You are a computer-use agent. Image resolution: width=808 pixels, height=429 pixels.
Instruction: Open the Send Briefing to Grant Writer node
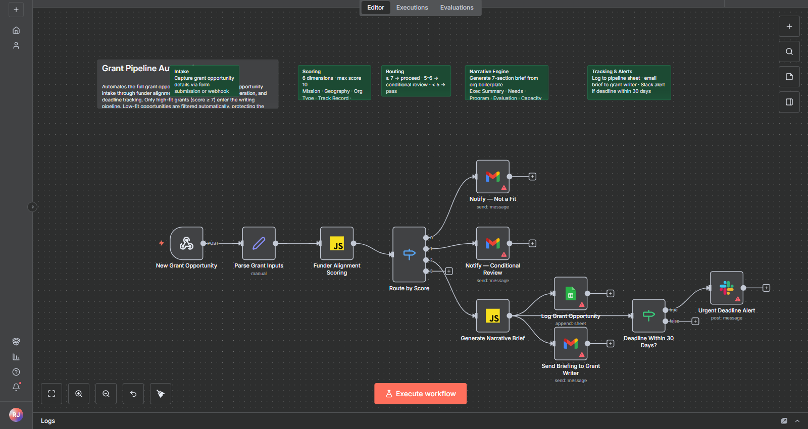571,344
